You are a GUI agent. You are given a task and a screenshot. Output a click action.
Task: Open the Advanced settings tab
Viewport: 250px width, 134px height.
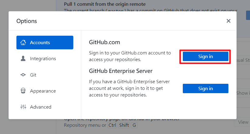(x=40, y=107)
